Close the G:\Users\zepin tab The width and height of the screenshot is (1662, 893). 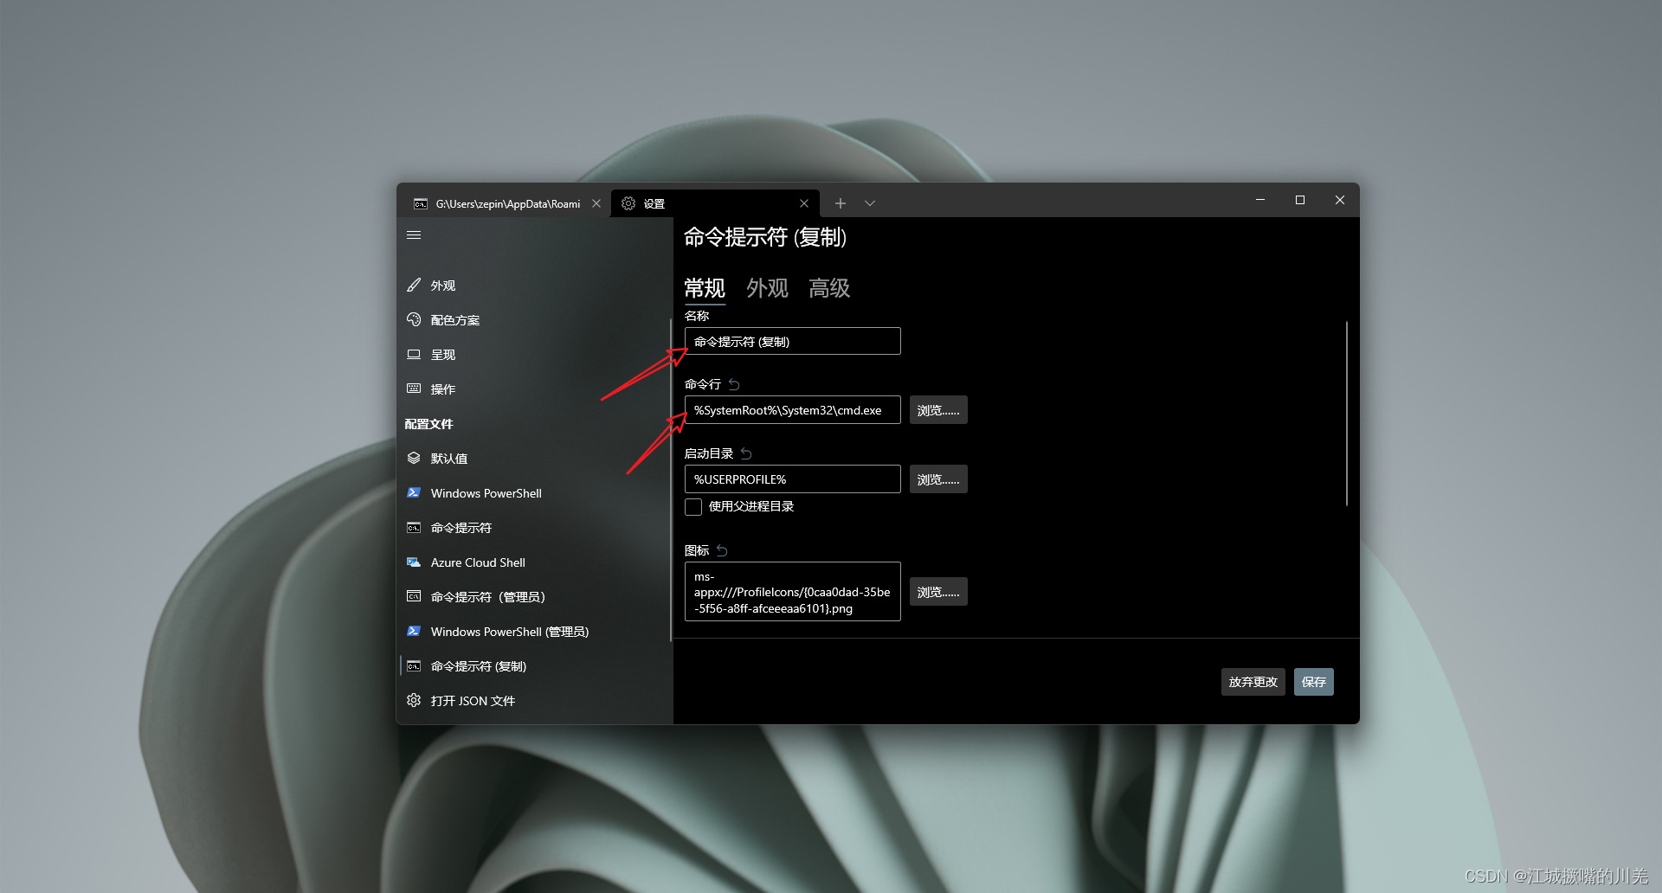596,203
